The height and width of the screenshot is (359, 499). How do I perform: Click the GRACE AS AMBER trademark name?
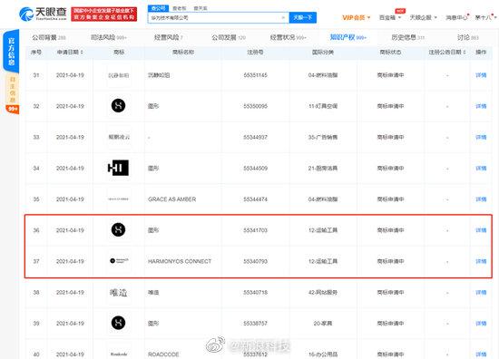coord(171,199)
